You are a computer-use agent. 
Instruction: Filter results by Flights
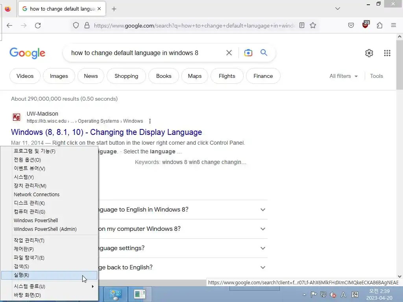click(227, 76)
